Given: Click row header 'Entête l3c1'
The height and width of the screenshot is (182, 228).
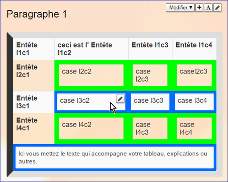Looking at the screenshot, I should point(34,102).
